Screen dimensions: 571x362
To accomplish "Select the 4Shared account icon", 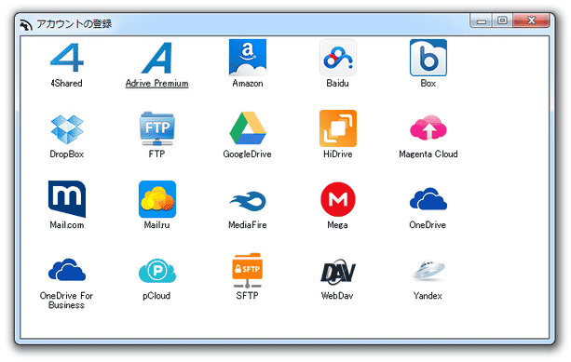I will coord(67,58).
